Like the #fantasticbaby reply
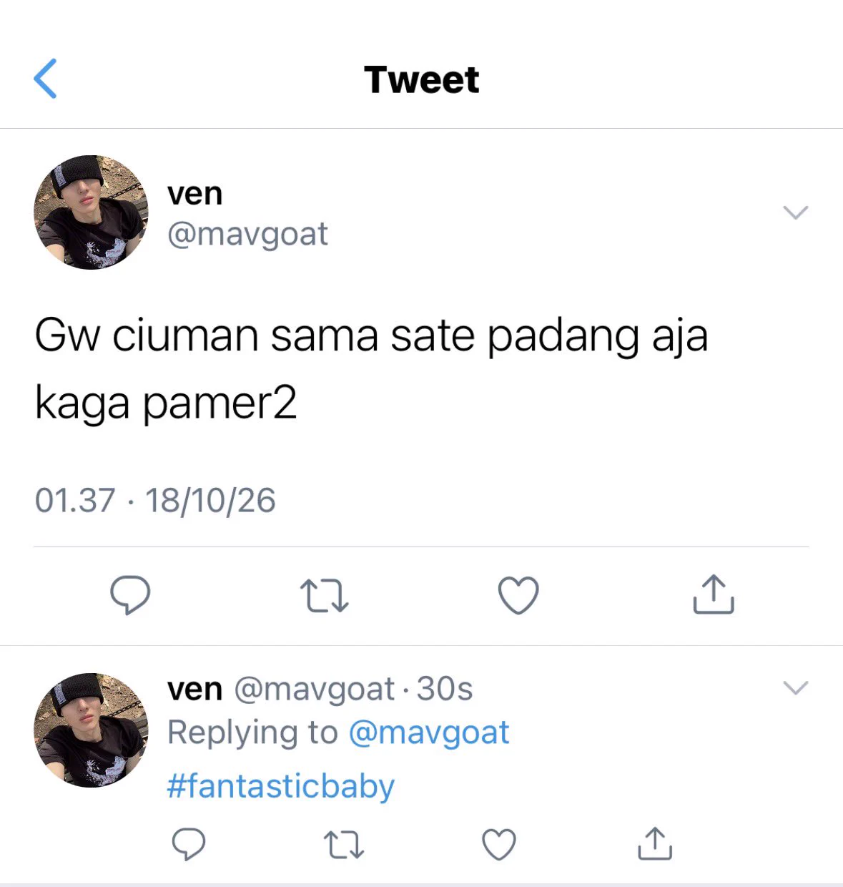Screen dimensions: 843x887 click(x=499, y=844)
